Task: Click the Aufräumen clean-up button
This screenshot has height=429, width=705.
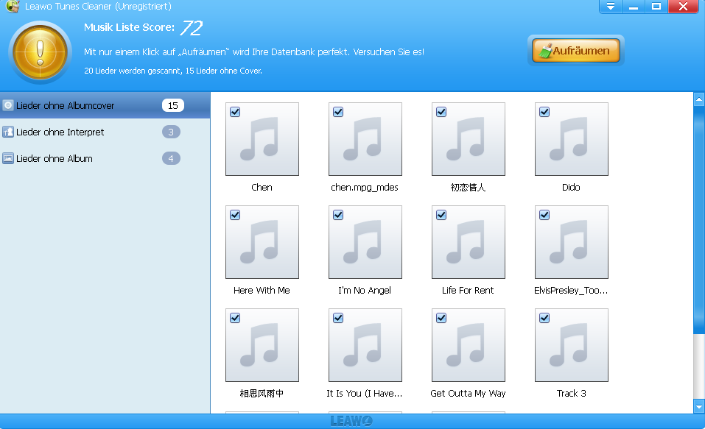Action: (575, 50)
